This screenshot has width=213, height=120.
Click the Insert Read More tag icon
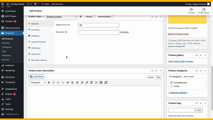coord(92,82)
